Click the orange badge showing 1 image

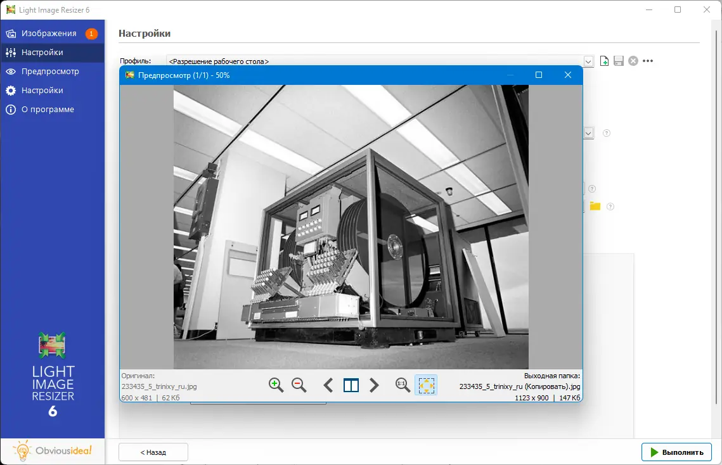(91, 34)
